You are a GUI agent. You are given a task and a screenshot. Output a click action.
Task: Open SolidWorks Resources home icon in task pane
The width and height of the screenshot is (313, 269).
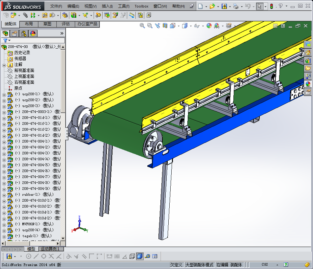tap(308, 53)
